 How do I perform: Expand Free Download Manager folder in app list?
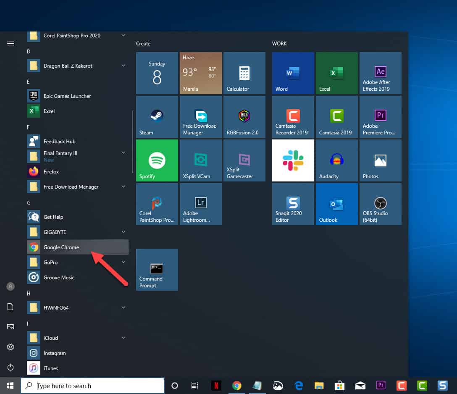(78, 187)
